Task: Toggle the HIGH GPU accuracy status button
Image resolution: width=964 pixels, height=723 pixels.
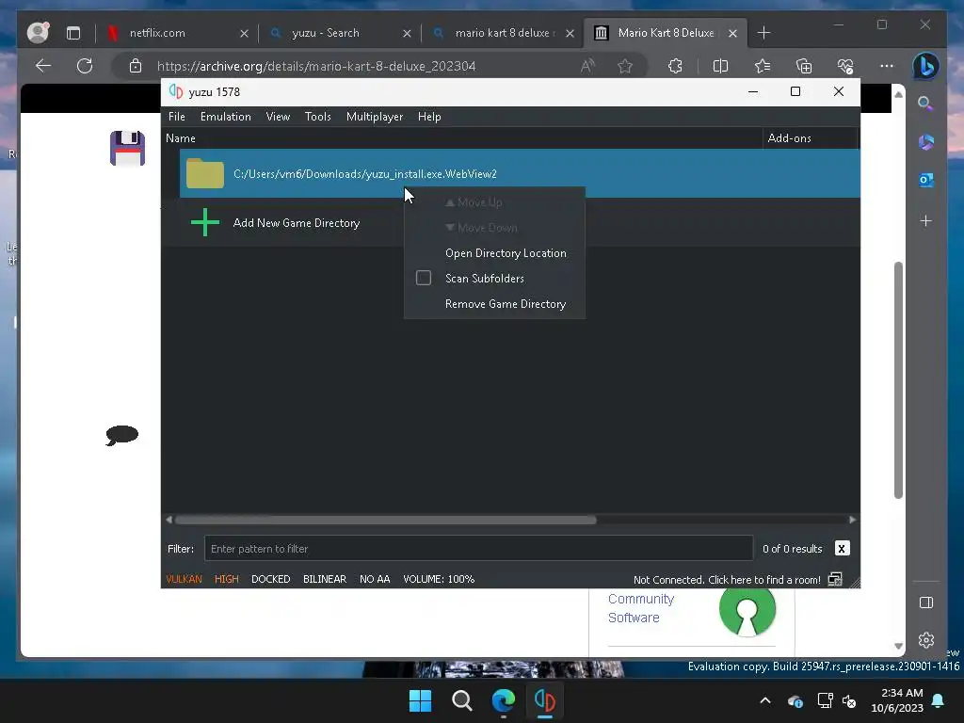Action: point(226,579)
